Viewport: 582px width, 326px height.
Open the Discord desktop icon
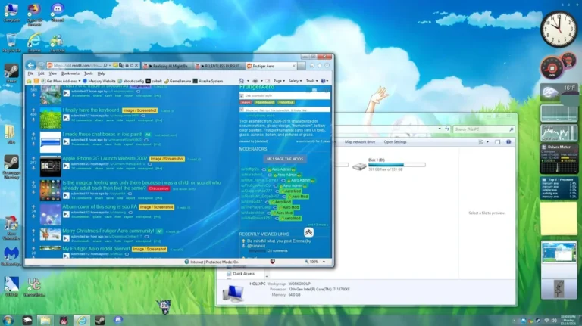57,11
